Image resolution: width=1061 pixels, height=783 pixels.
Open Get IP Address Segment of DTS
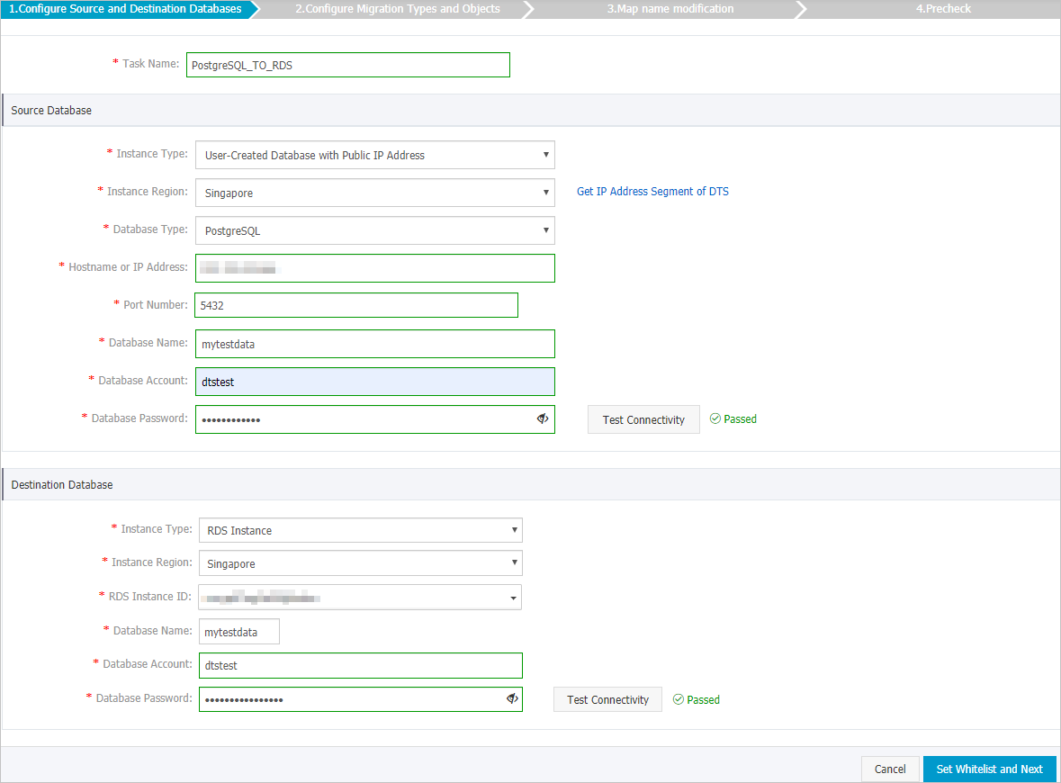coord(652,191)
